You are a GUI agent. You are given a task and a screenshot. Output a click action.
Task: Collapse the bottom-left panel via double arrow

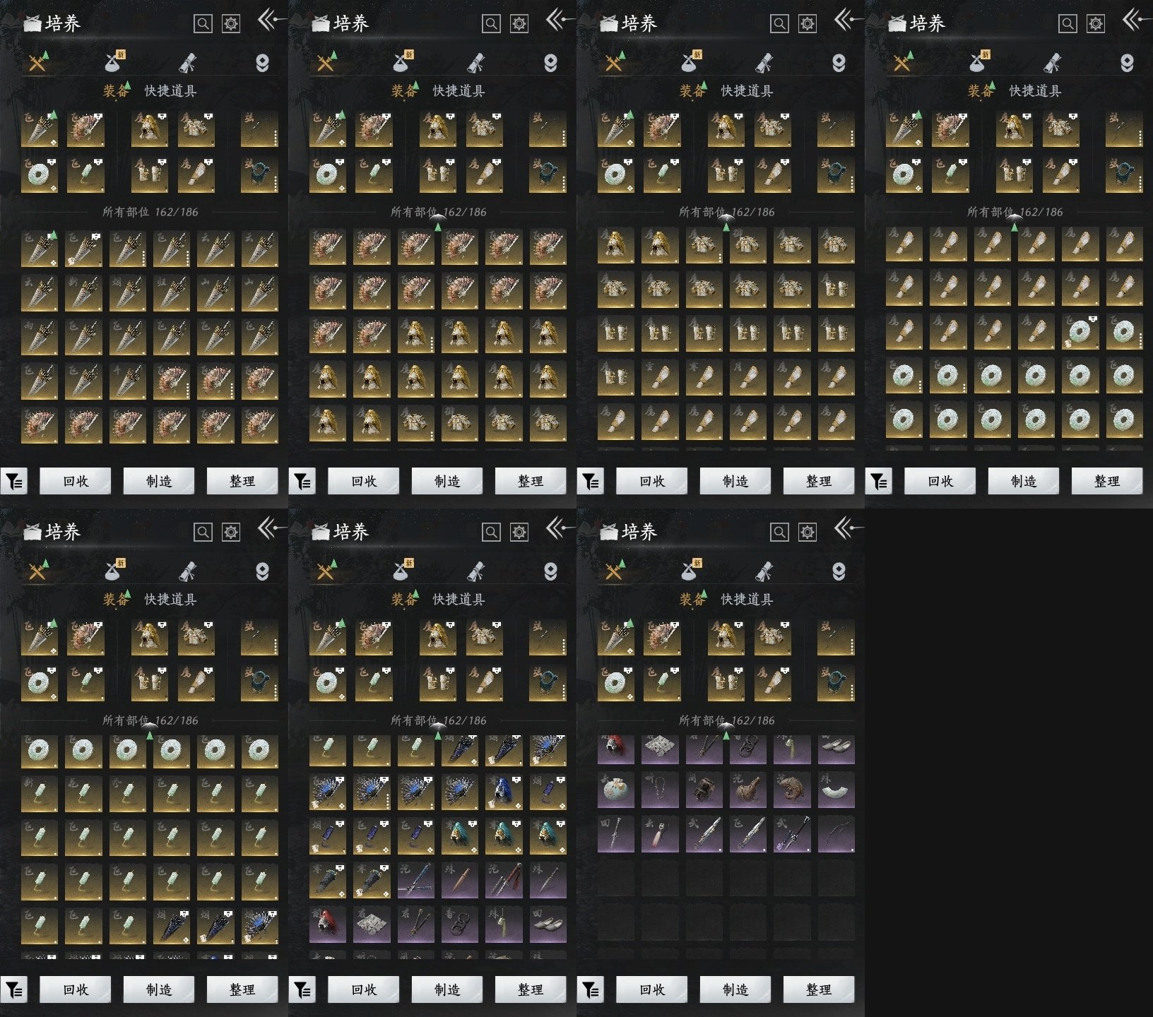point(271,528)
